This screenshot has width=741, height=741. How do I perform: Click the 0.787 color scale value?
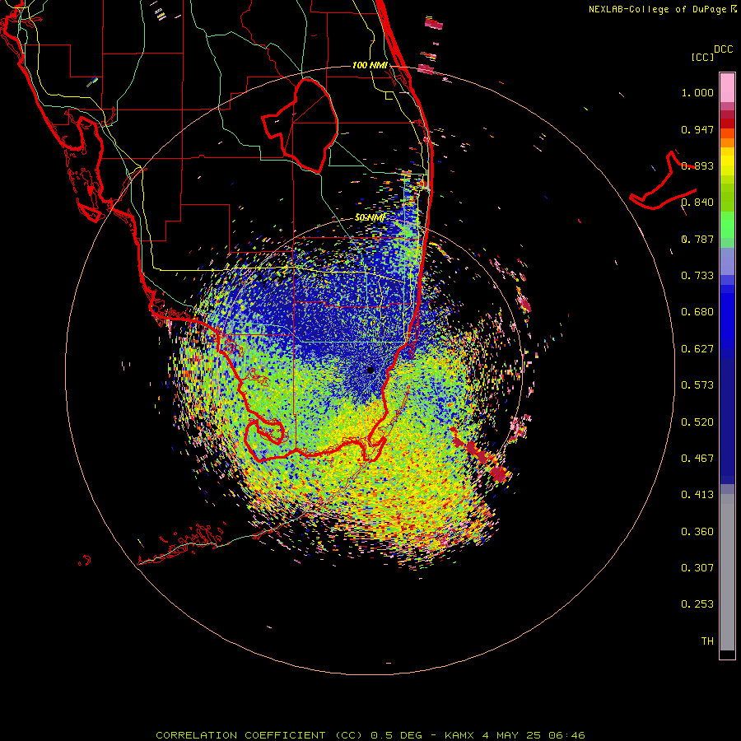(697, 239)
